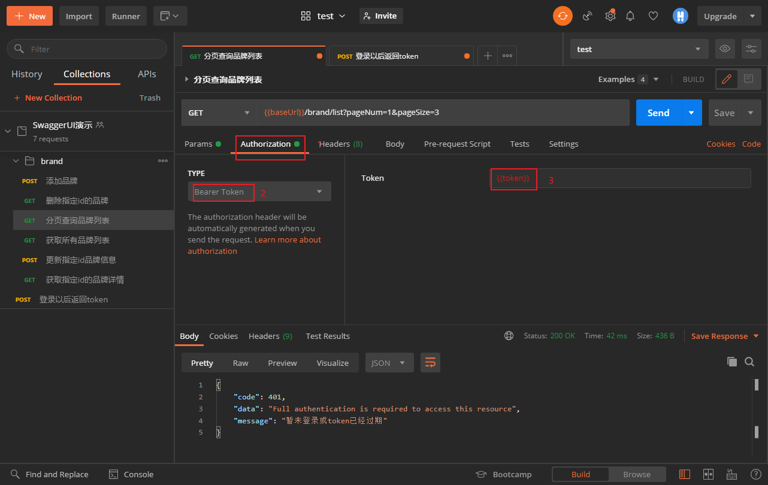Open Find and Replace

pos(50,474)
